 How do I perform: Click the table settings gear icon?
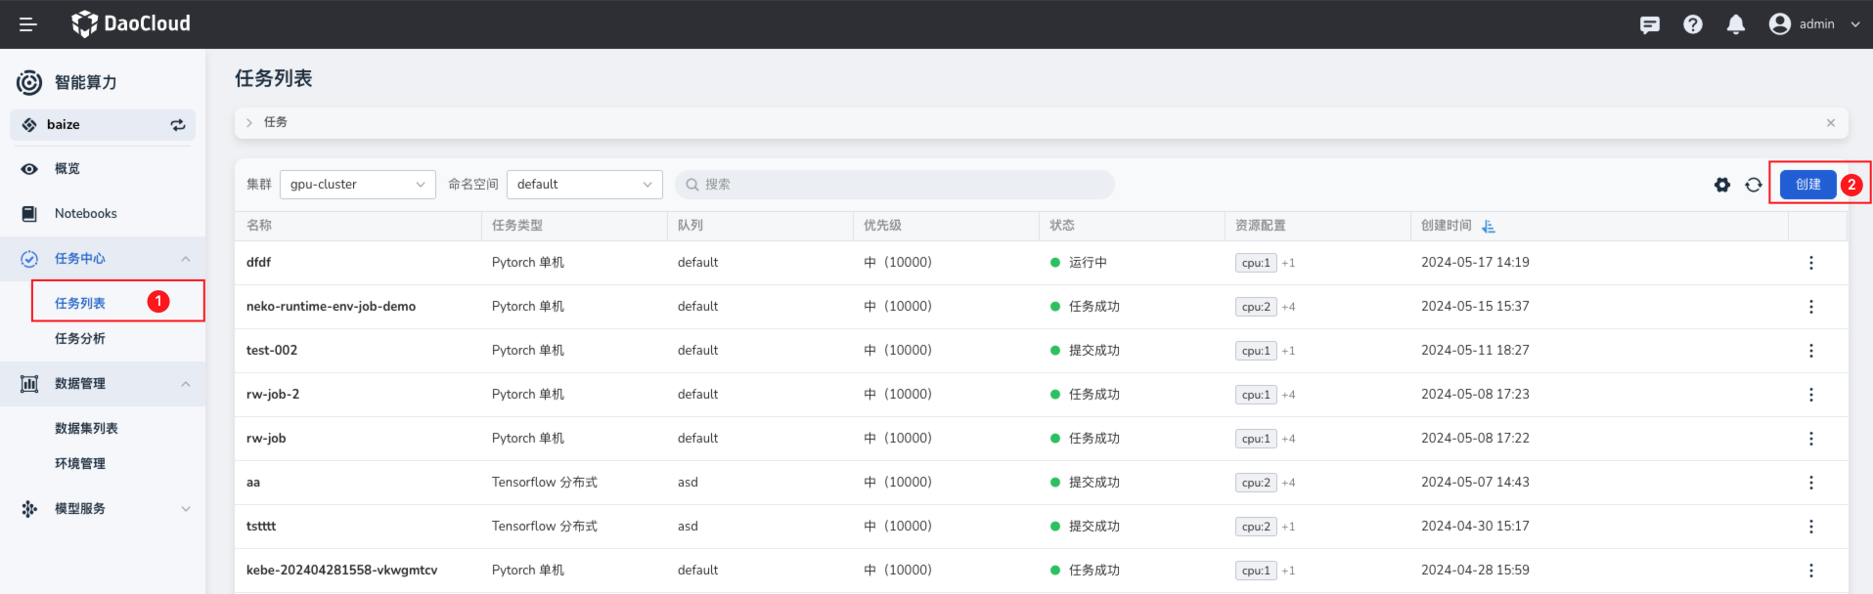click(x=1722, y=185)
